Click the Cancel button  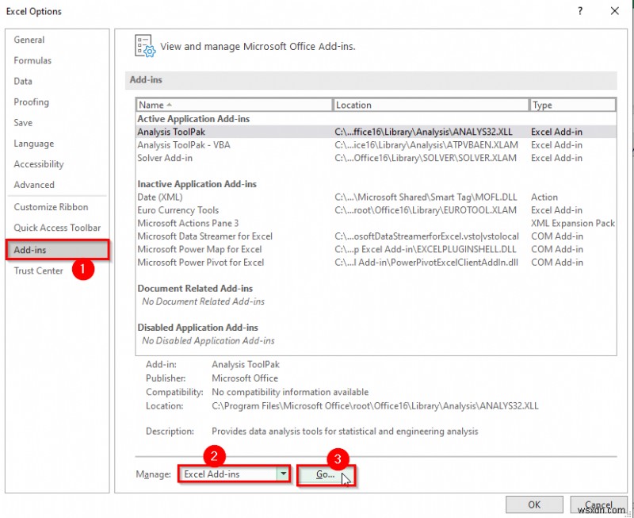click(598, 505)
